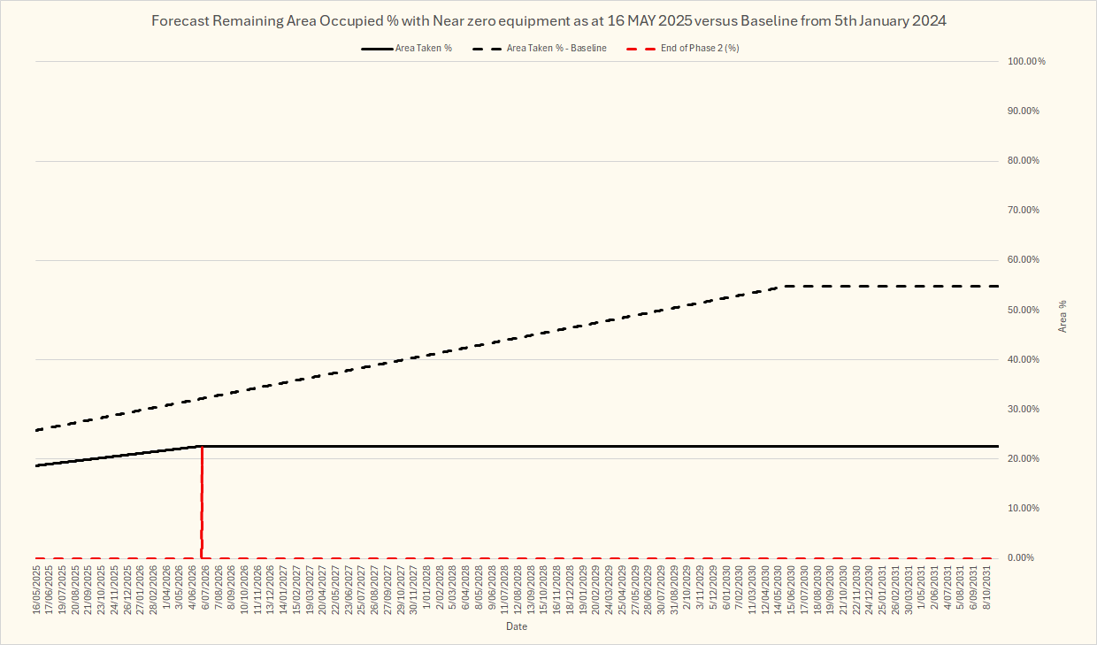Select the 'Area Taken %' legend entry

424,49
